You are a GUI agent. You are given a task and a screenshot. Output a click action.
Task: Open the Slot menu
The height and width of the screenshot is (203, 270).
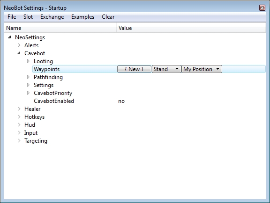[x=28, y=17]
